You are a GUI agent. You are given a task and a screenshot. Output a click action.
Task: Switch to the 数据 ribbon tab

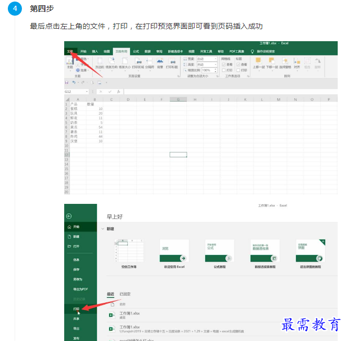click(148, 52)
